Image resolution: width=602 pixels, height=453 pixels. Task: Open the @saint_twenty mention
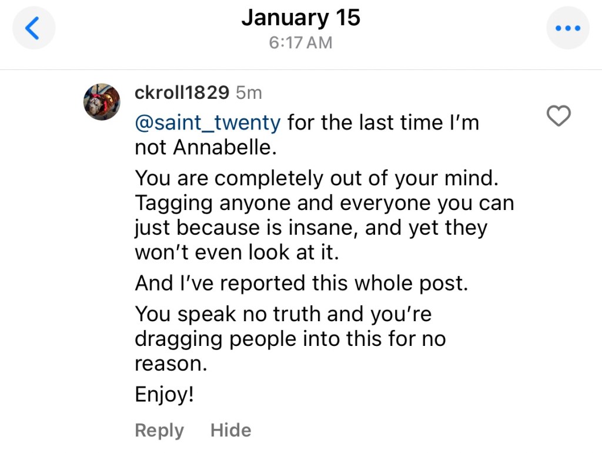(x=208, y=123)
